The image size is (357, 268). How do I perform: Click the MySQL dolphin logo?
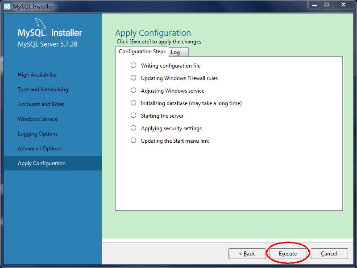[41, 24]
